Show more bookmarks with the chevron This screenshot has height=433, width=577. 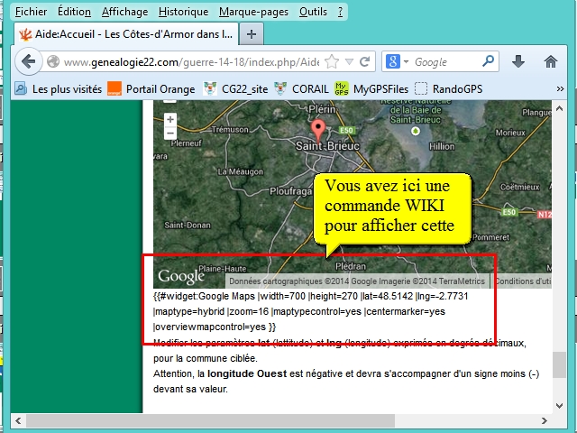coord(560,88)
